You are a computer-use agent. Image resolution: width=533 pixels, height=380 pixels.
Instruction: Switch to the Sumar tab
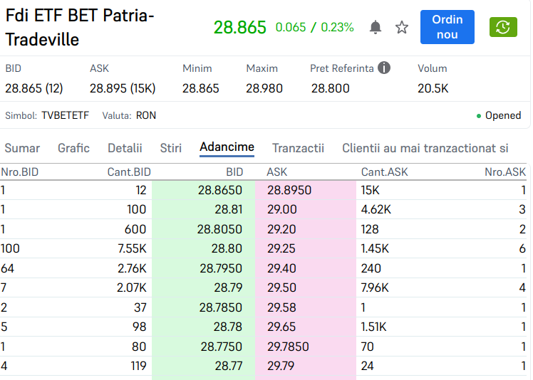[x=22, y=148]
